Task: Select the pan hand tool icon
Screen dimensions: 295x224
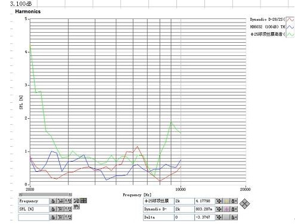Action: click(x=76, y=207)
